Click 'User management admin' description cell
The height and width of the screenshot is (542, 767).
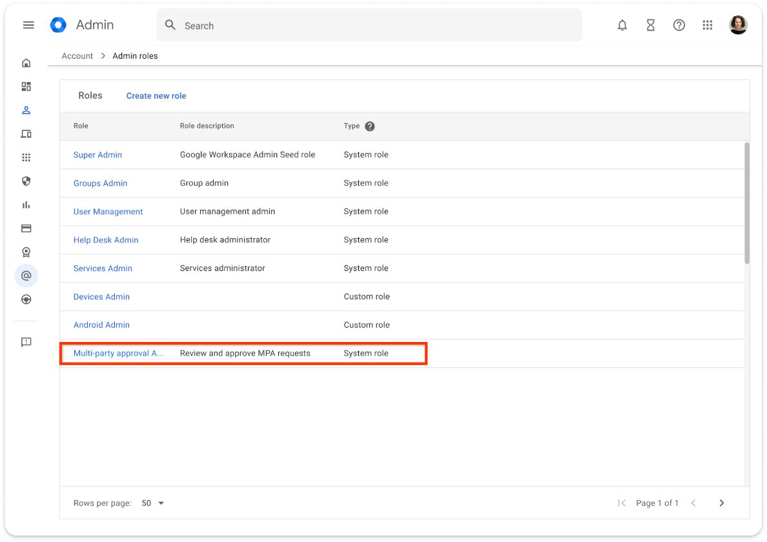(227, 211)
